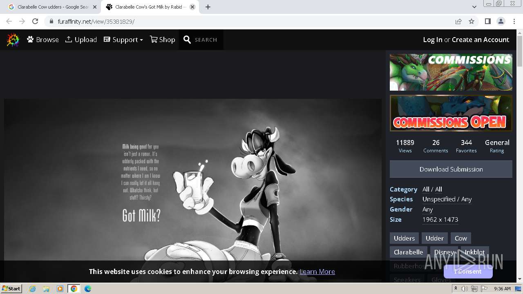Show hidden tray icons arrow

coord(456,288)
